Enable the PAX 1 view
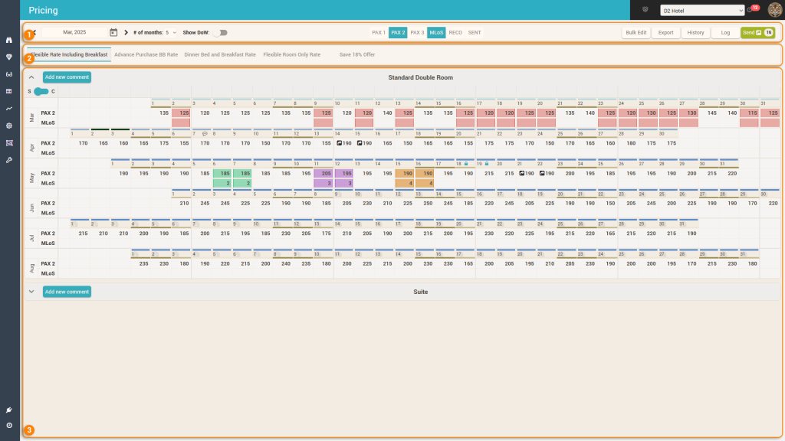The image size is (785, 441). 379,32
